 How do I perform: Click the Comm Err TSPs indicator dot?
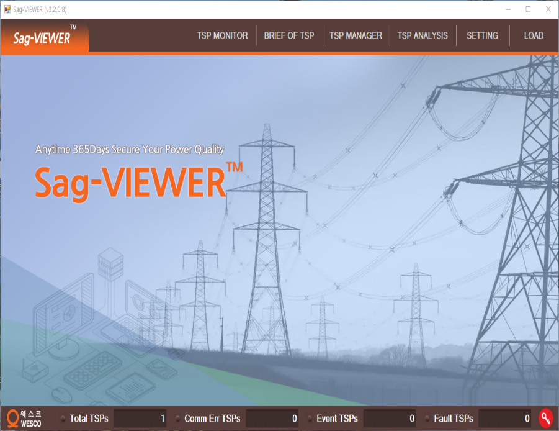coord(177,419)
